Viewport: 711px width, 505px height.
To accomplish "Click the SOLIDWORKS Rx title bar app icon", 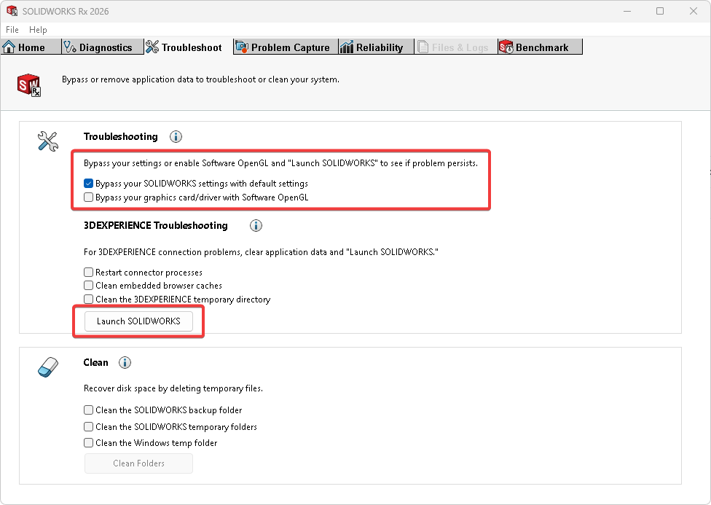I will pyautogui.click(x=12, y=11).
